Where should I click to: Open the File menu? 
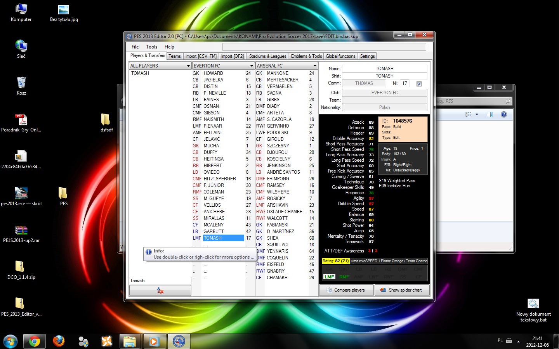click(135, 47)
